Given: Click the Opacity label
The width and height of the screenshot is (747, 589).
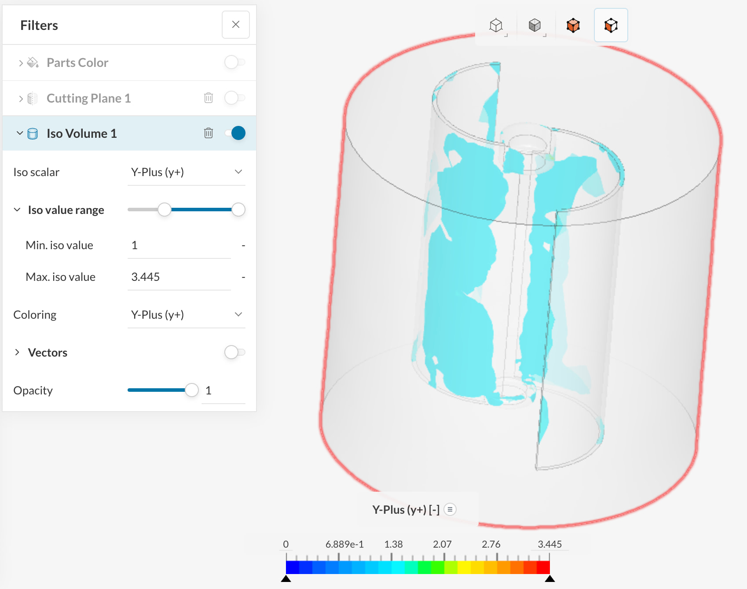Looking at the screenshot, I should (x=33, y=390).
